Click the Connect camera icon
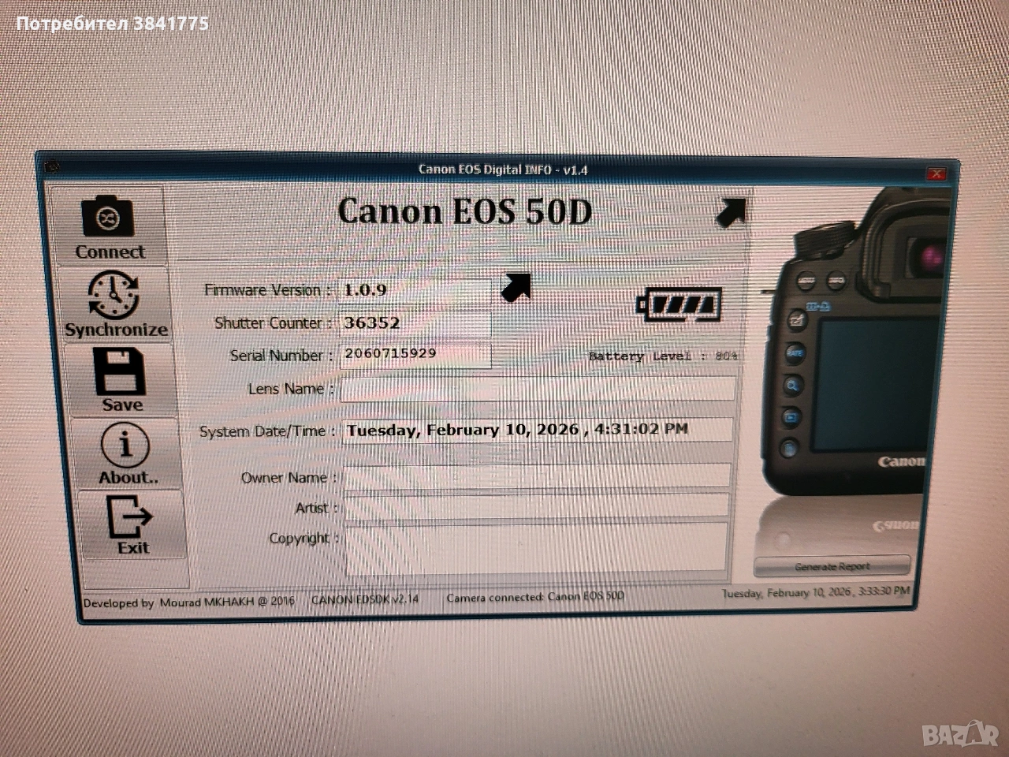 pos(108,218)
